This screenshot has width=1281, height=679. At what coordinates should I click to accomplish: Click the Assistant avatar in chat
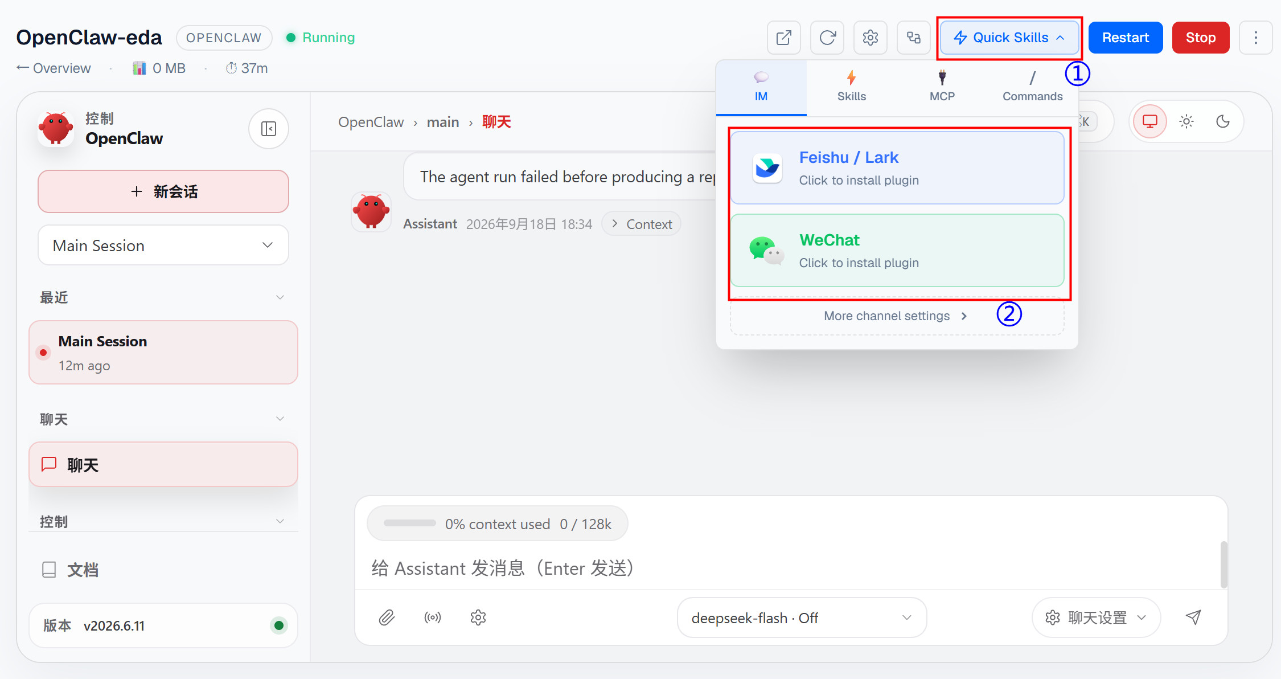coord(371,212)
